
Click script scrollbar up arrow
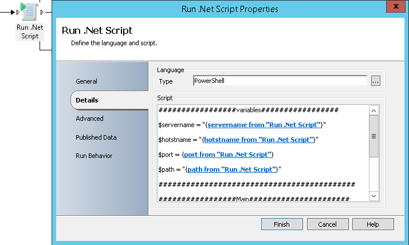point(374,111)
